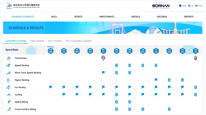Viewport: 206px width, 115px height.
Task: Open Cross-Country Skiing medal event on Feb 12
Action: tap(169, 109)
